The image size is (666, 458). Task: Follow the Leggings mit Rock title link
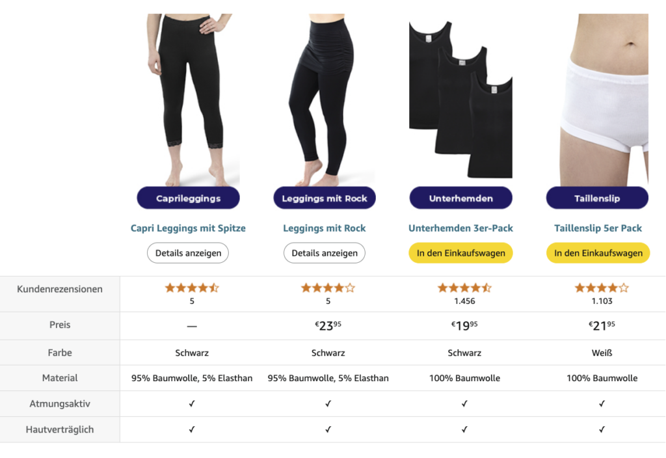(325, 228)
